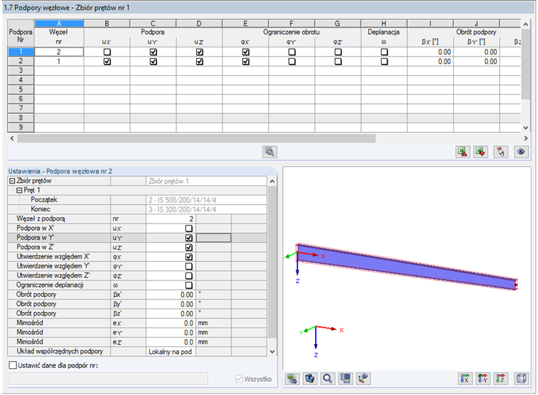538x395 pixels.
Task: Click the table vertical scrollbar up arrow
Action: [x=525, y=24]
